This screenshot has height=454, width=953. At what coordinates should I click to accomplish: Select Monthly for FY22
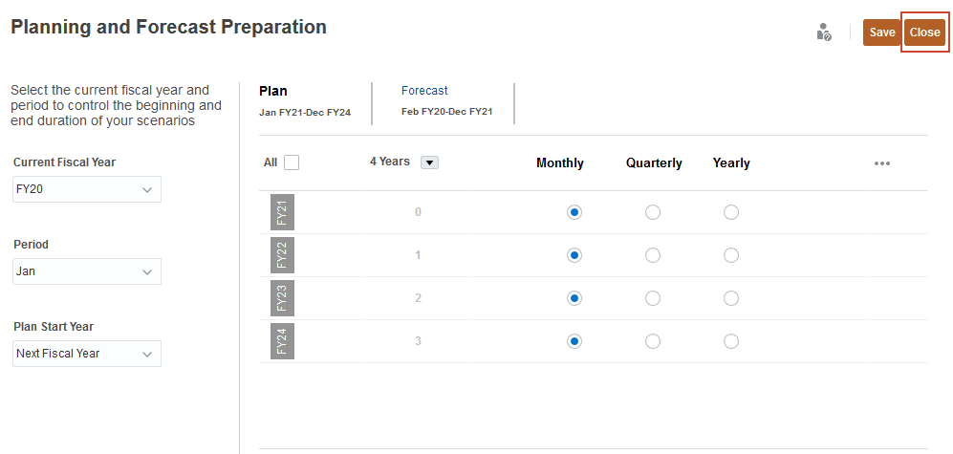pyautogui.click(x=574, y=255)
